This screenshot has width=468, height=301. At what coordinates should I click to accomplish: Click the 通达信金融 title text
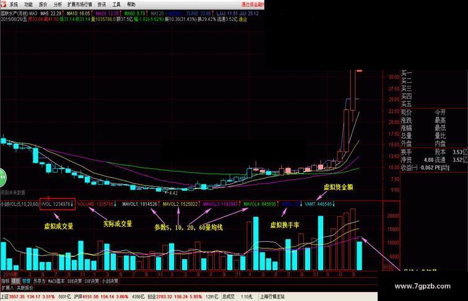[x=253, y=4]
